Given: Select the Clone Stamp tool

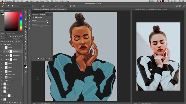Looking at the screenshot, I should point(26,32).
